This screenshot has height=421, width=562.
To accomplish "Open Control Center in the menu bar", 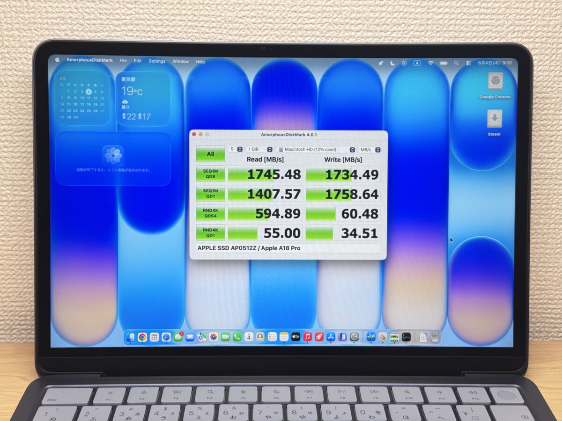I will click(x=468, y=63).
